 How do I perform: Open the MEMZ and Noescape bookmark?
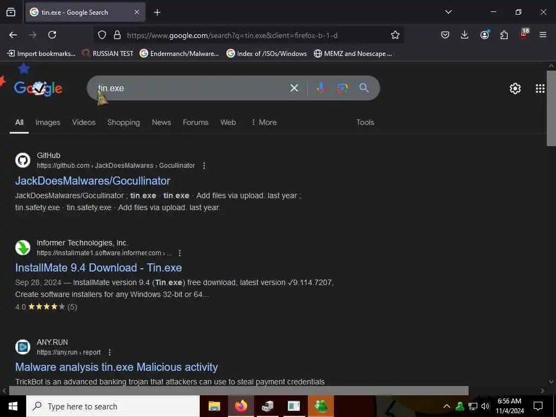[353, 54]
